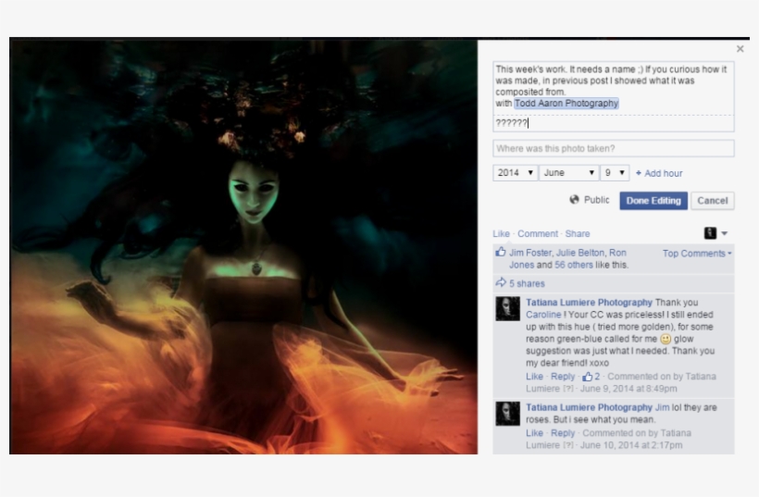Click the 5 shares link
The image size is (759, 497).
click(x=527, y=283)
